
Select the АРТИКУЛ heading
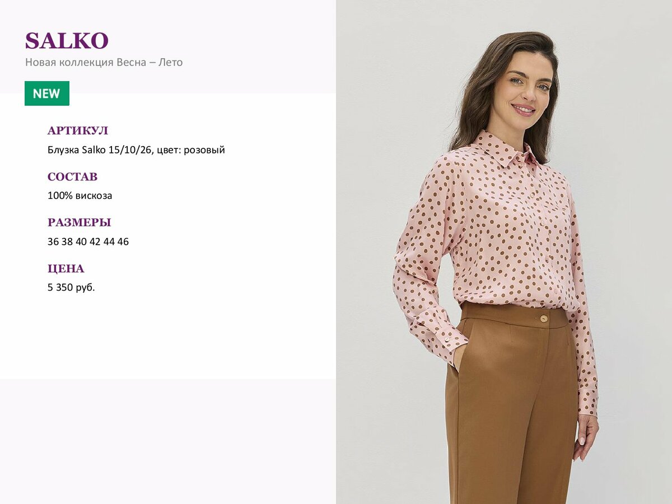pos(78,130)
